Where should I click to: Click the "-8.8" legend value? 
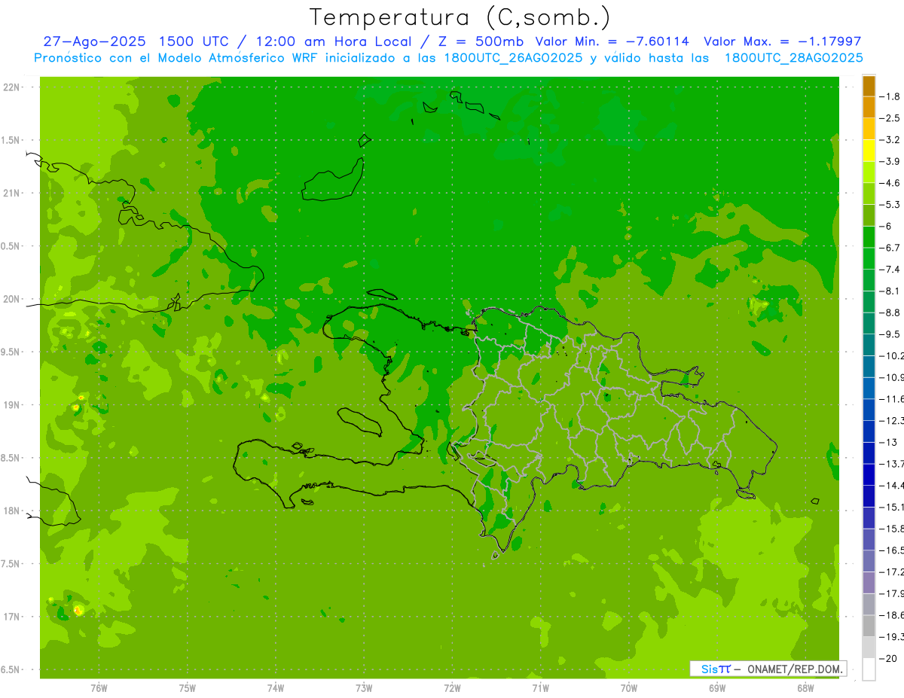click(890, 312)
